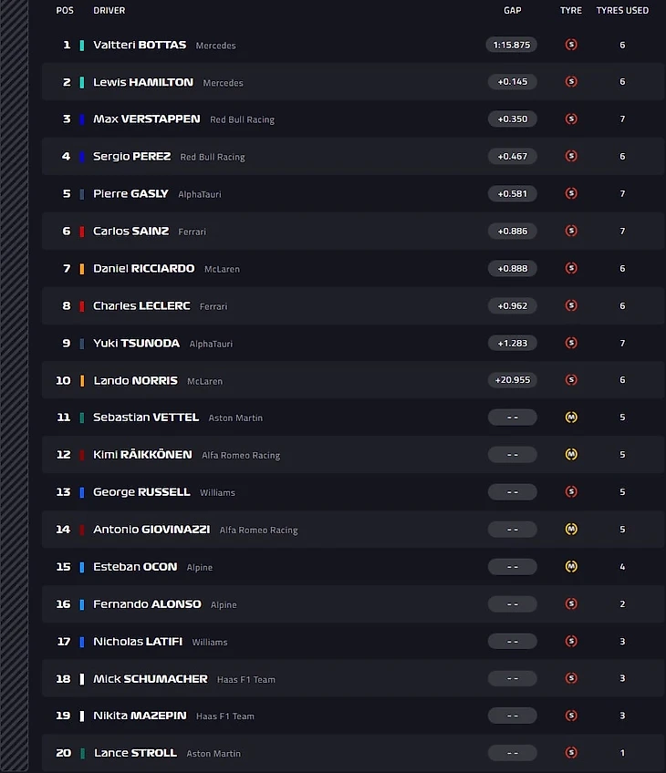Click Esteban Ocon's medium tyre icon
The image size is (666, 773).
571,567
